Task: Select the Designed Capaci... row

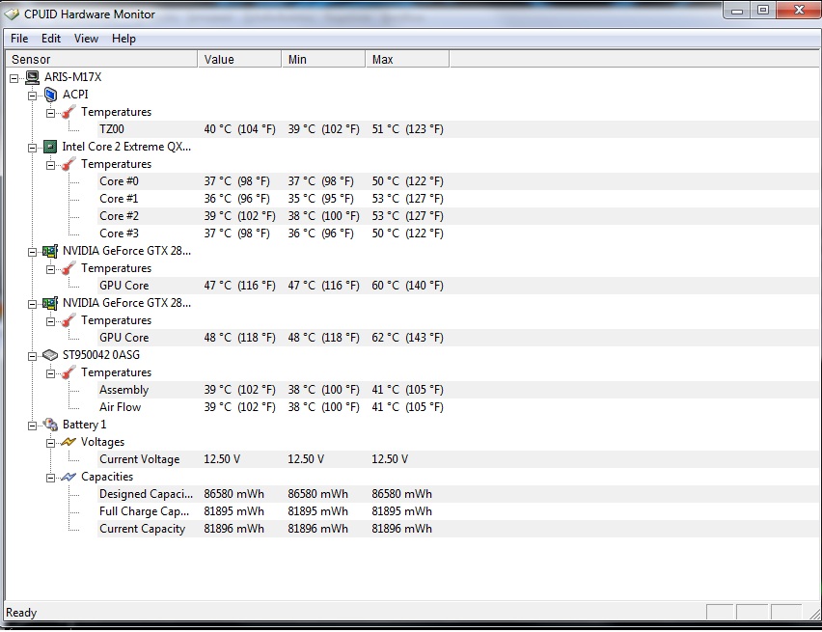Action: point(458,494)
